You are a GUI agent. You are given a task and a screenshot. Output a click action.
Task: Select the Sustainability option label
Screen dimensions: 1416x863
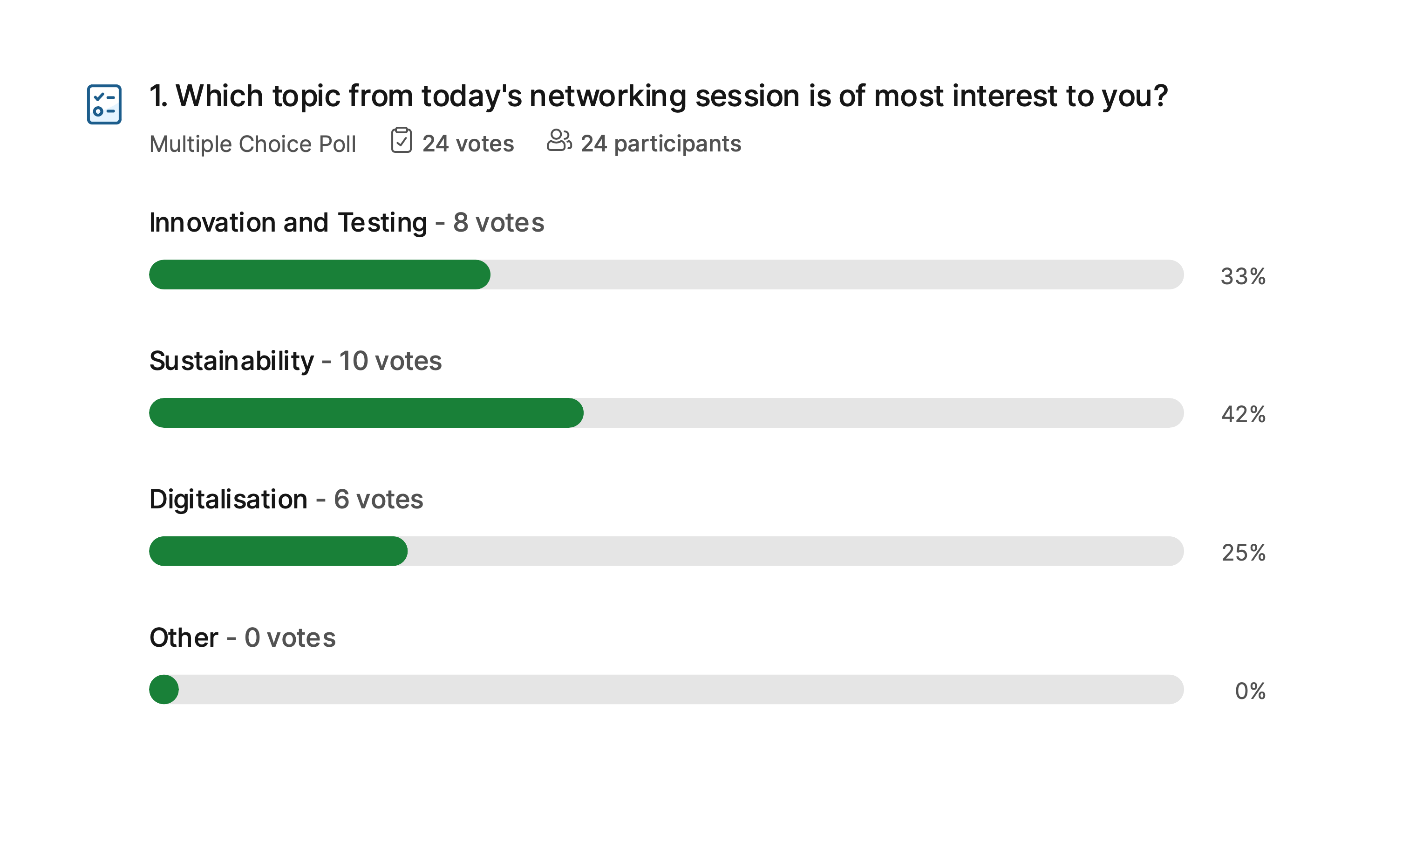tap(231, 361)
